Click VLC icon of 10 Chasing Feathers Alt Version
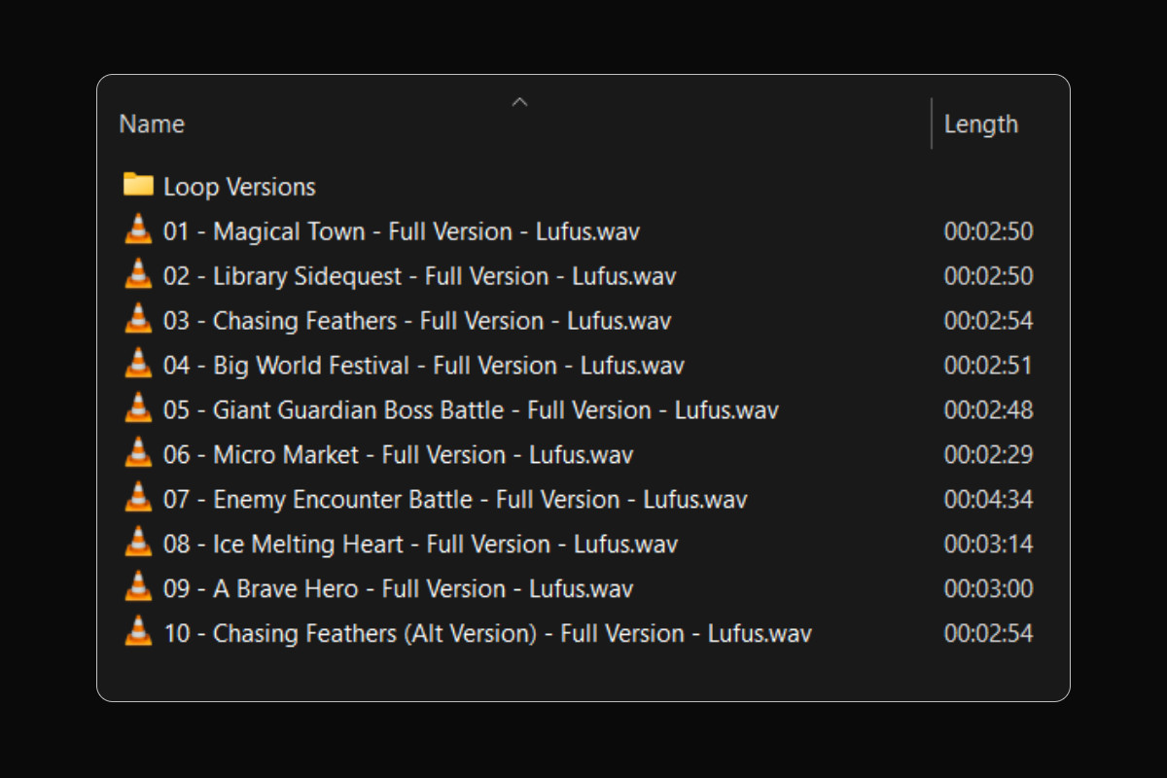 tap(139, 633)
